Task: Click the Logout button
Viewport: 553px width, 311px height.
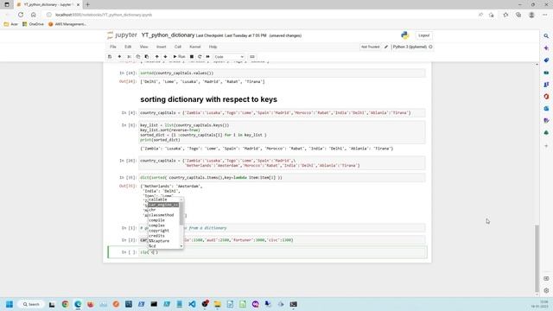Action: tap(423, 35)
